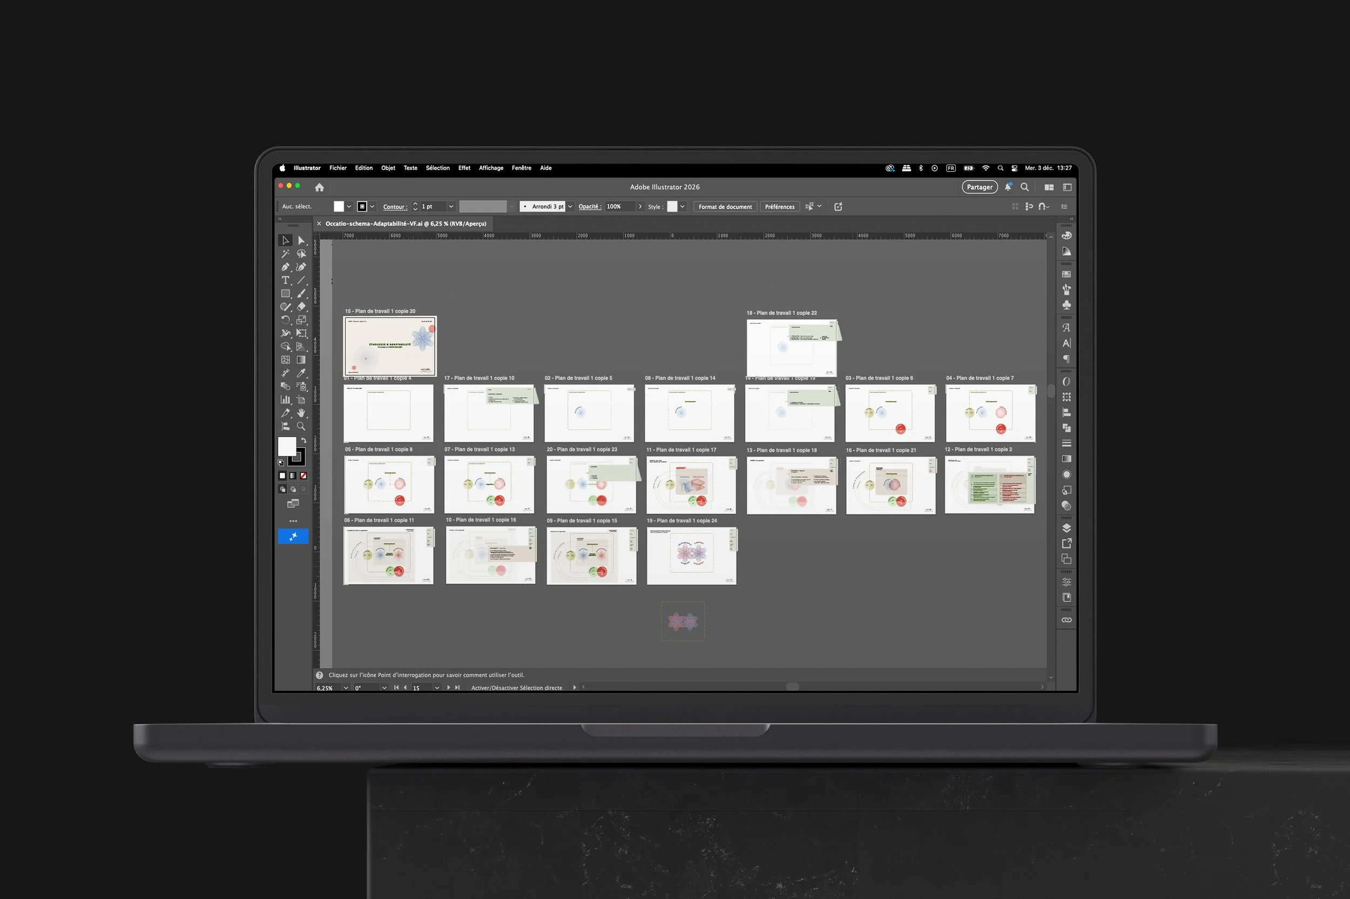Click the white fill color swatch

coord(287,446)
